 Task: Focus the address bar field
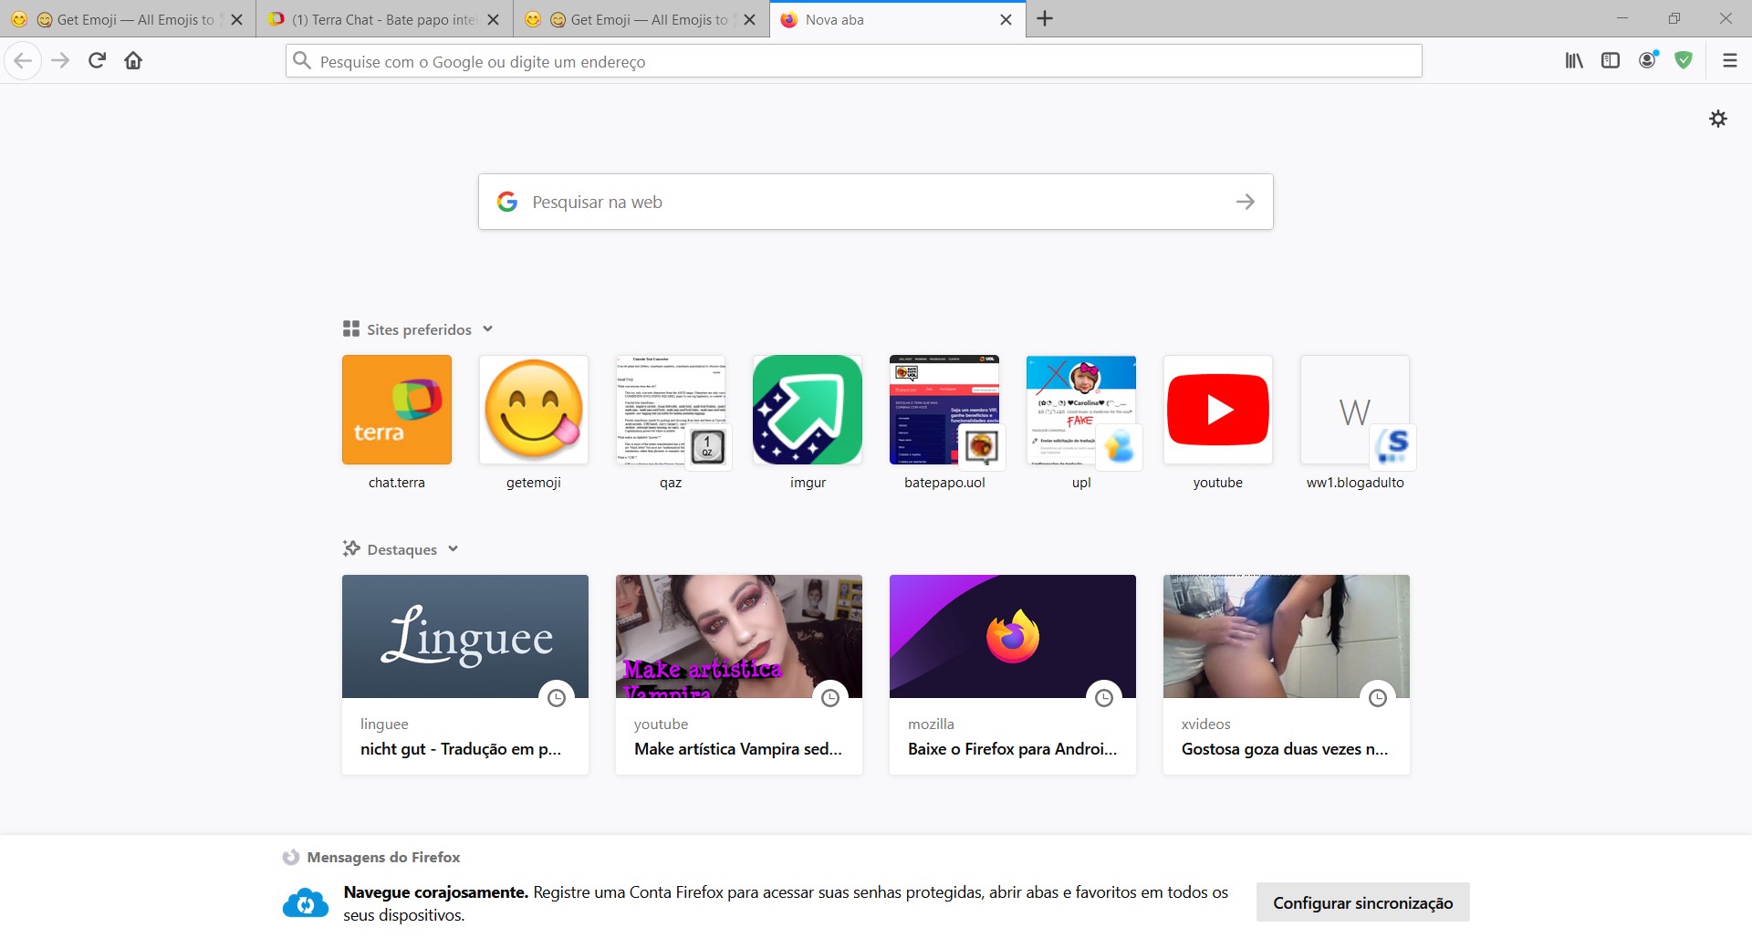point(853,61)
